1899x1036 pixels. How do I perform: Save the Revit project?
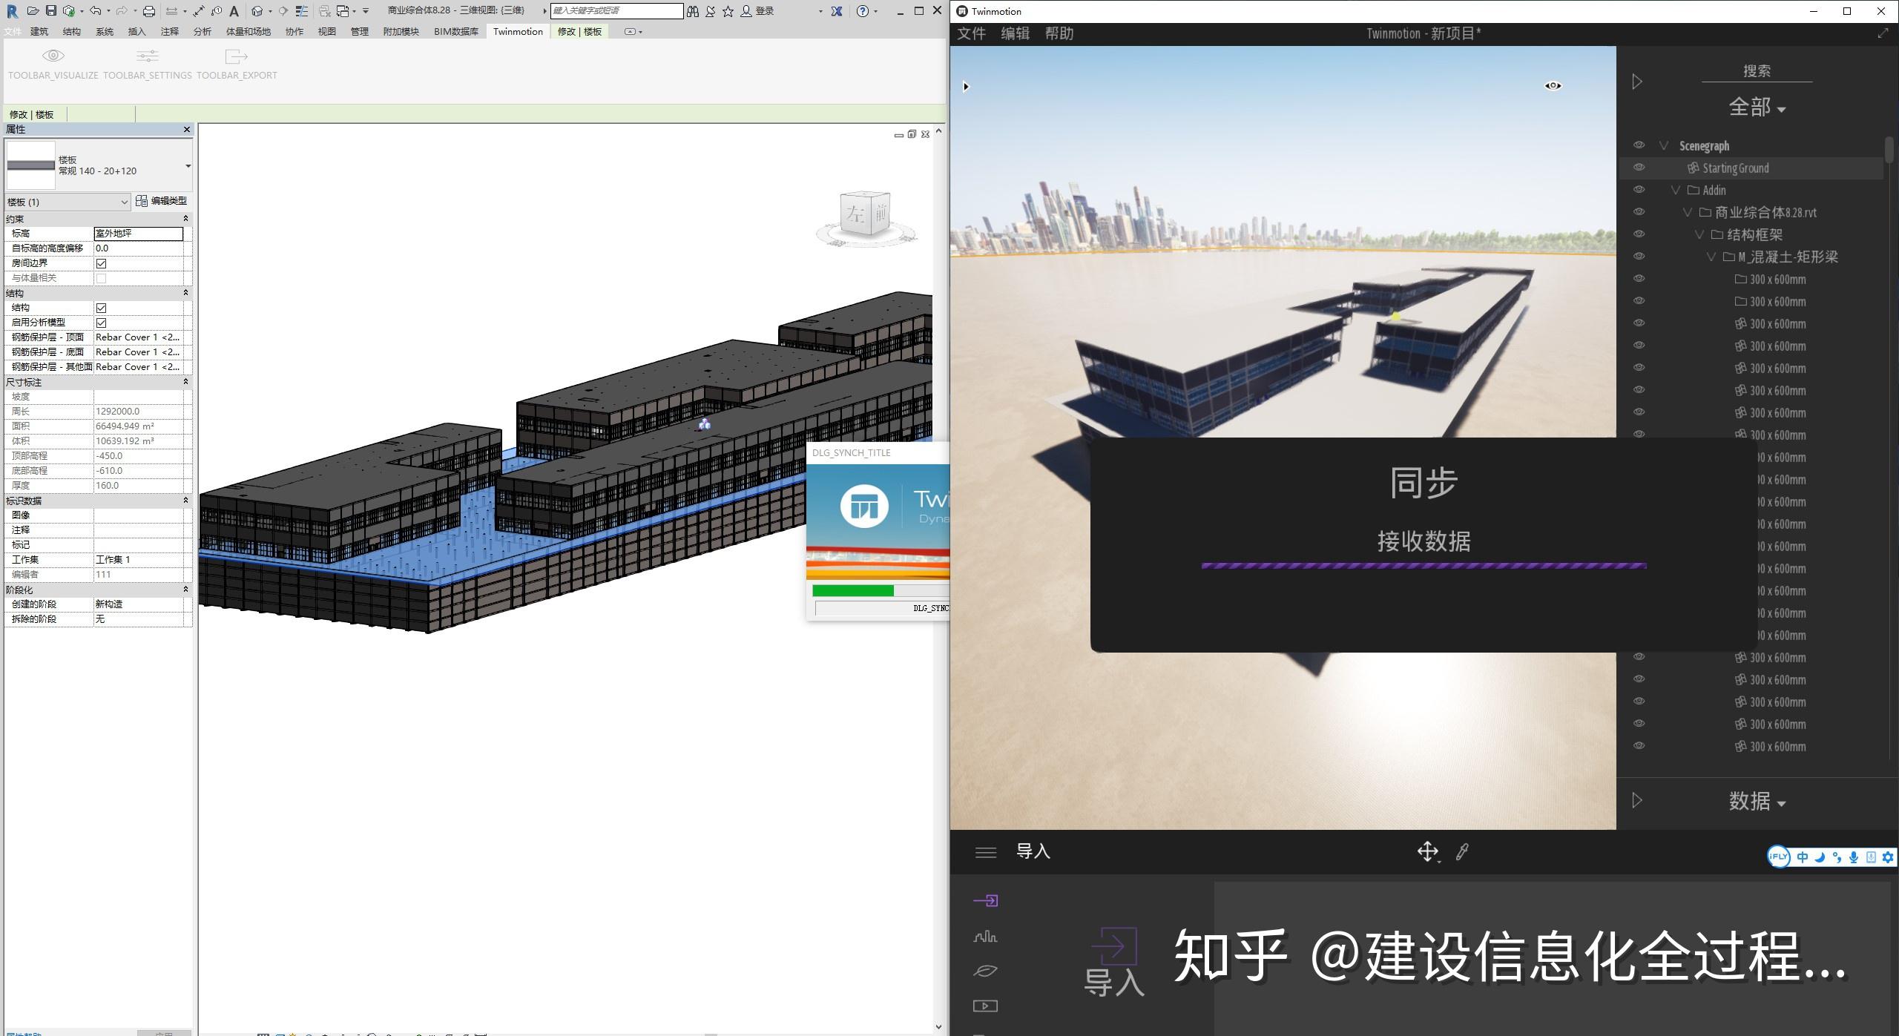click(x=50, y=10)
